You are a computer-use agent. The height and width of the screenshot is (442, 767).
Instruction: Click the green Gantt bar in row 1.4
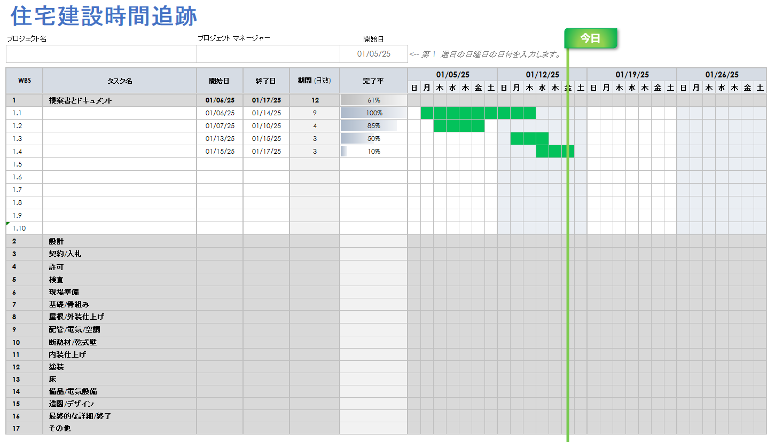555,152
